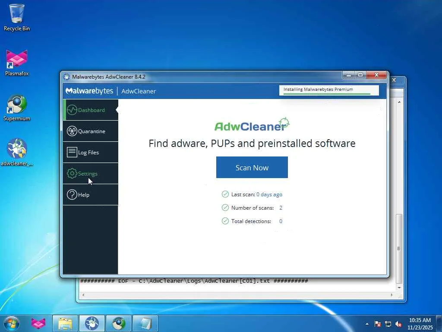The width and height of the screenshot is (442, 332).
Task: Maximize the AdwCleaner window
Action: (360, 75)
